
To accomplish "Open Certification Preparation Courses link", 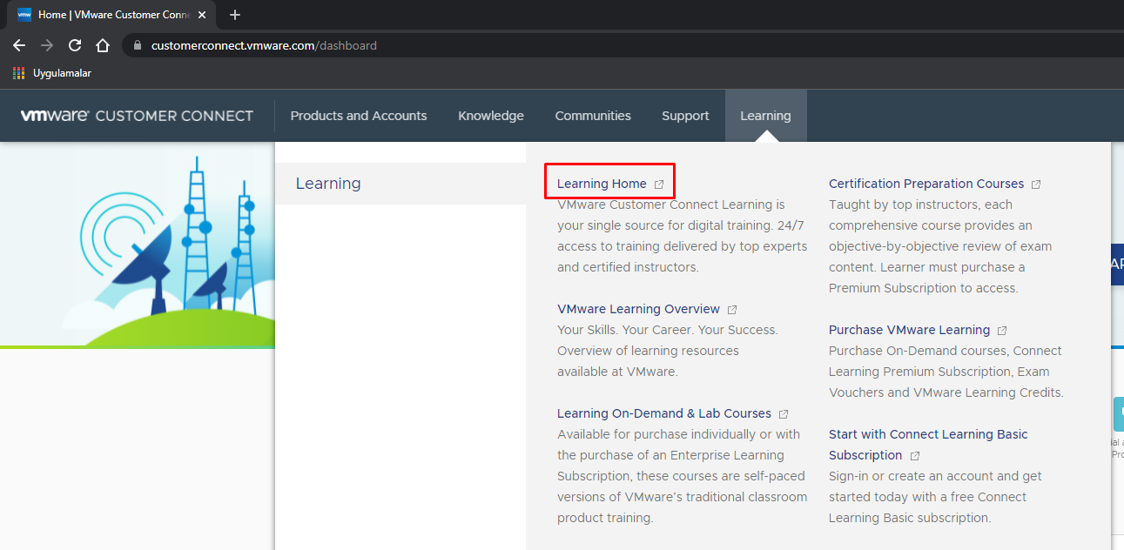I will click(926, 184).
